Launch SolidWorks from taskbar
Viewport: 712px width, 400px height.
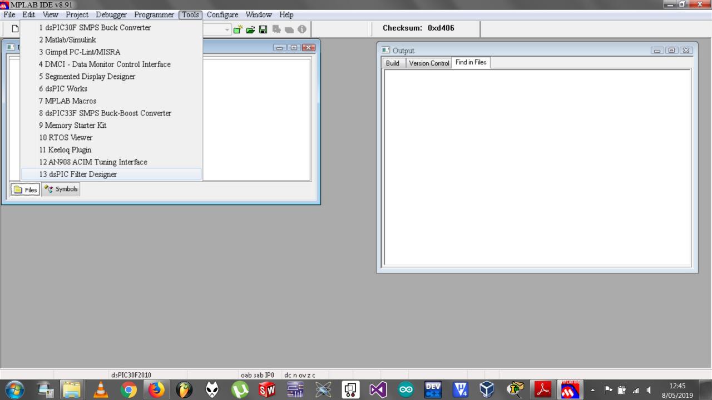tap(267, 390)
